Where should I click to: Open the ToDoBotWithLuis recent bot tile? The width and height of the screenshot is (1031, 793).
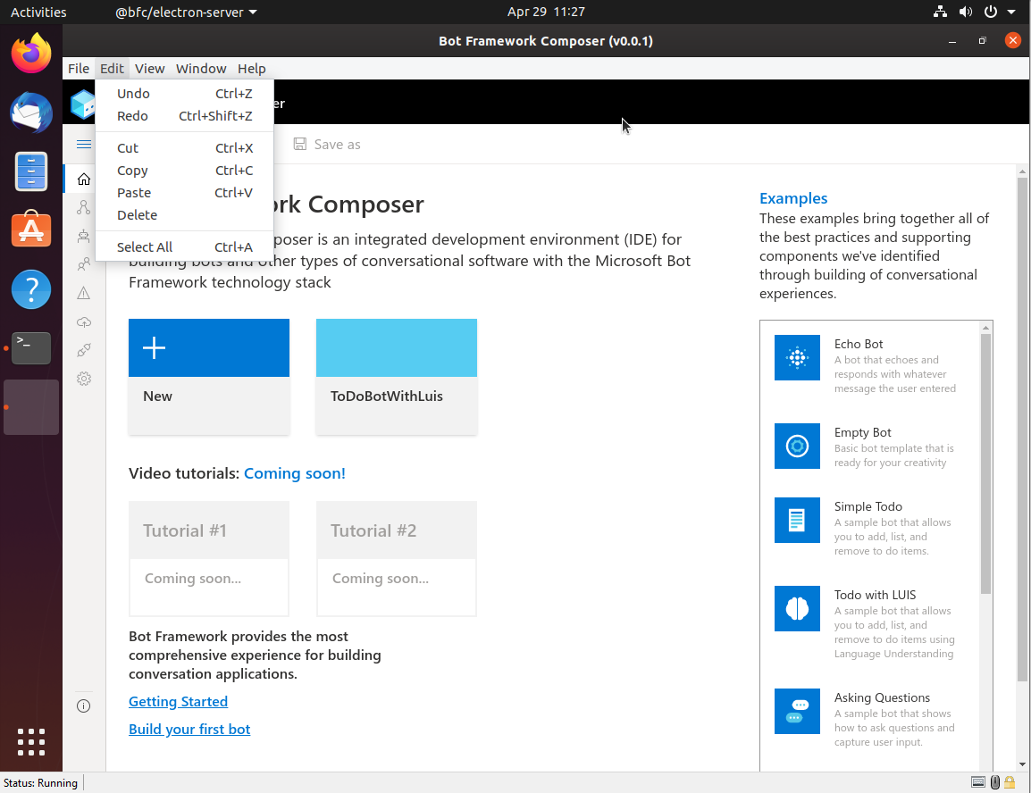pos(397,377)
